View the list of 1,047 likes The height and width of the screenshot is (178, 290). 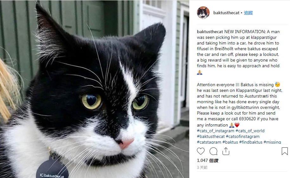click(207, 160)
